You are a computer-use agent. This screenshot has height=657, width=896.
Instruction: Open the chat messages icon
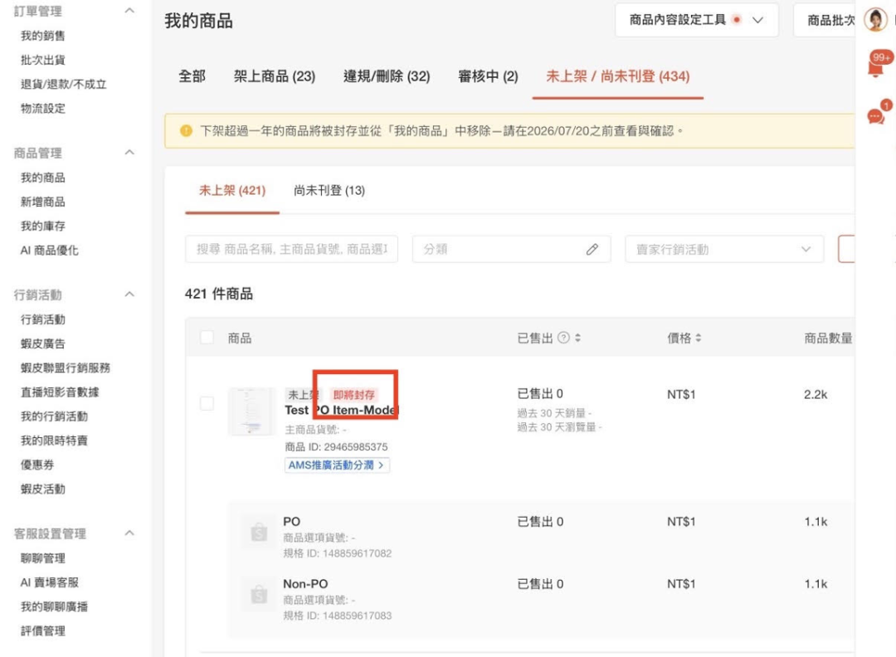[877, 114]
